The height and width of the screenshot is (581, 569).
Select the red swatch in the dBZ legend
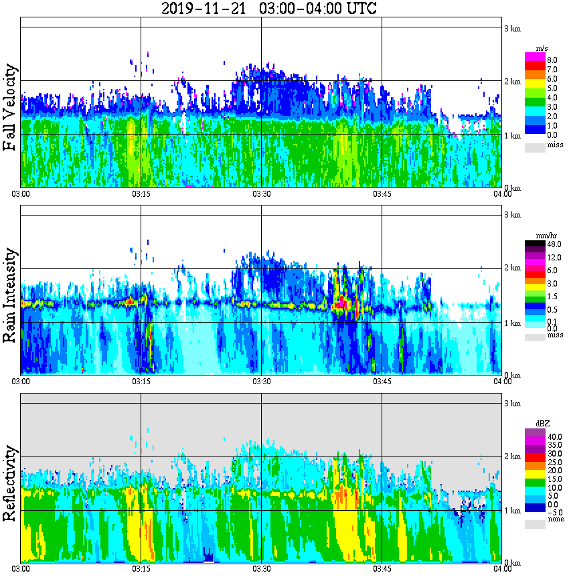(535, 458)
